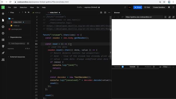
Task: Click the download files arrow icon
Action: click(x=20, y=12)
